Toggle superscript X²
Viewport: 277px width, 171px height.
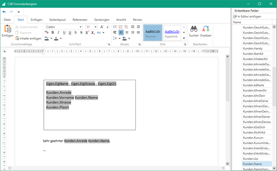[87, 32]
